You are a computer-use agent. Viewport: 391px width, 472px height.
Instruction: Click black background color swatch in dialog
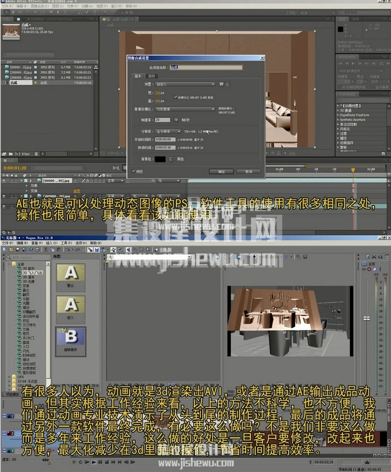click(160, 159)
